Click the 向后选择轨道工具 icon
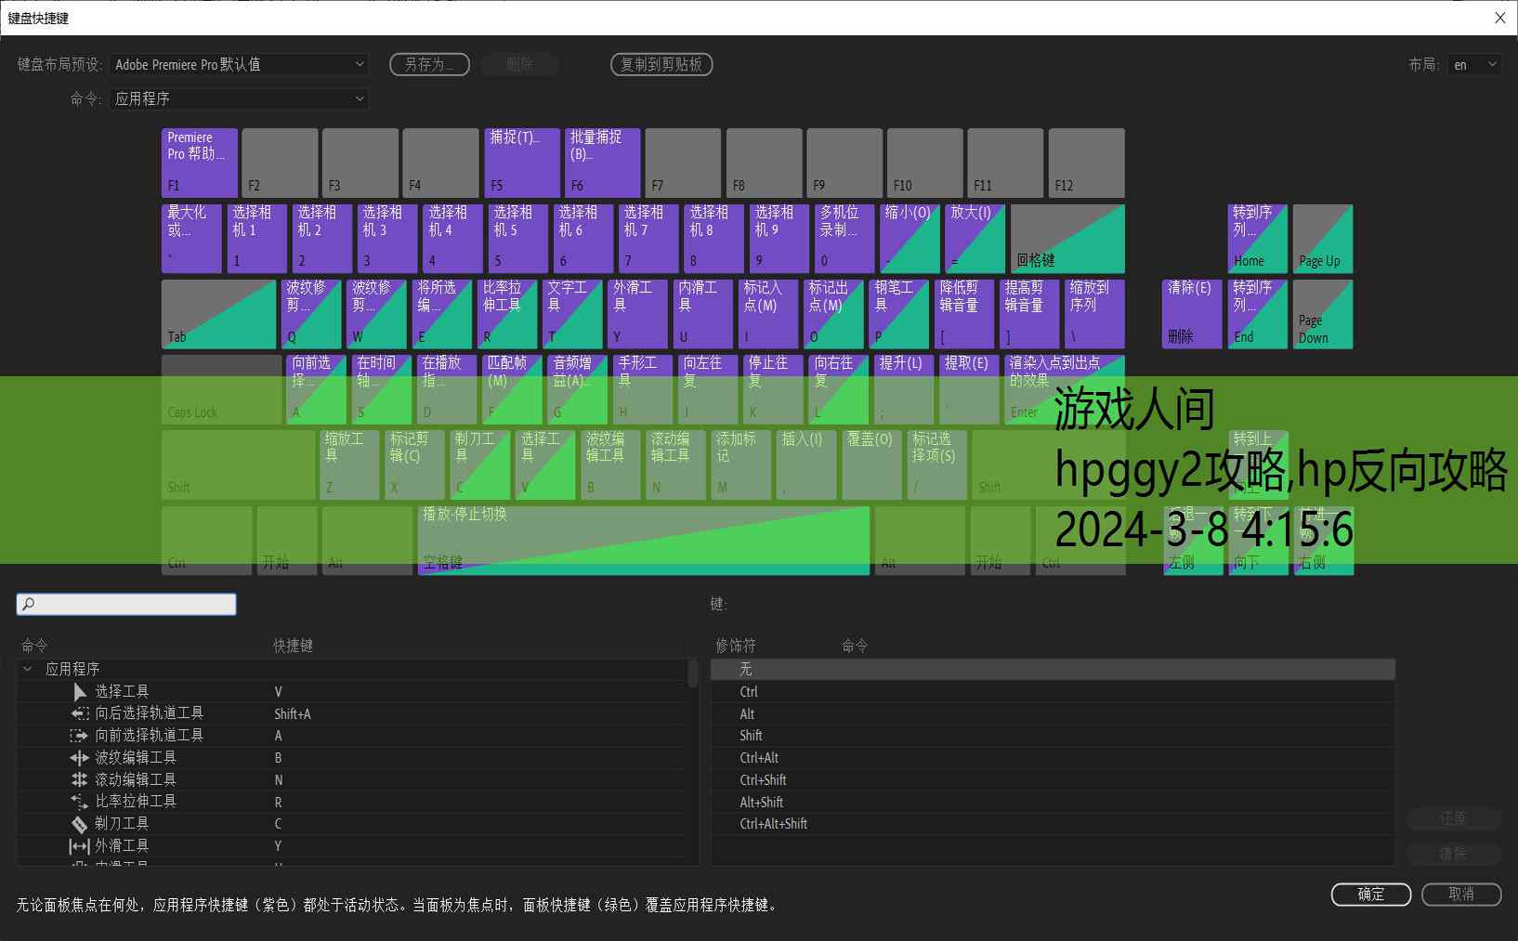This screenshot has width=1518, height=941. pyautogui.click(x=79, y=713)
